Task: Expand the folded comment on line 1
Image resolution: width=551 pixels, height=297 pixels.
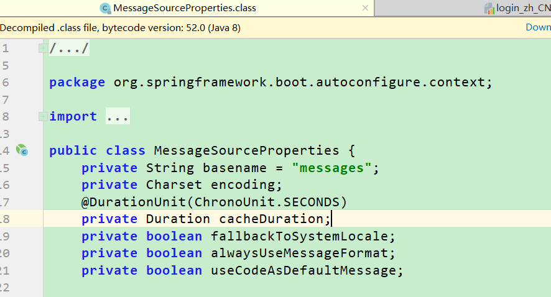Action: [x=43, y=48]
